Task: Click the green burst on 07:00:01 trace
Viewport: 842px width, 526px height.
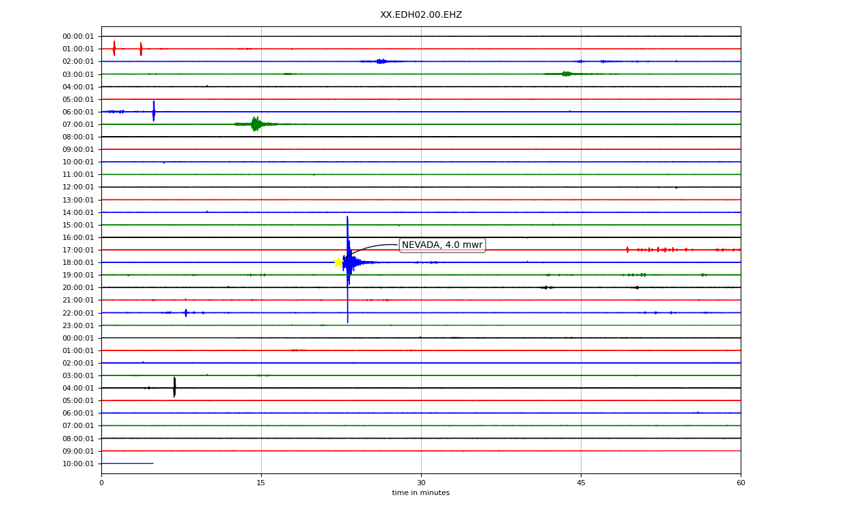Action: (256, 124)
